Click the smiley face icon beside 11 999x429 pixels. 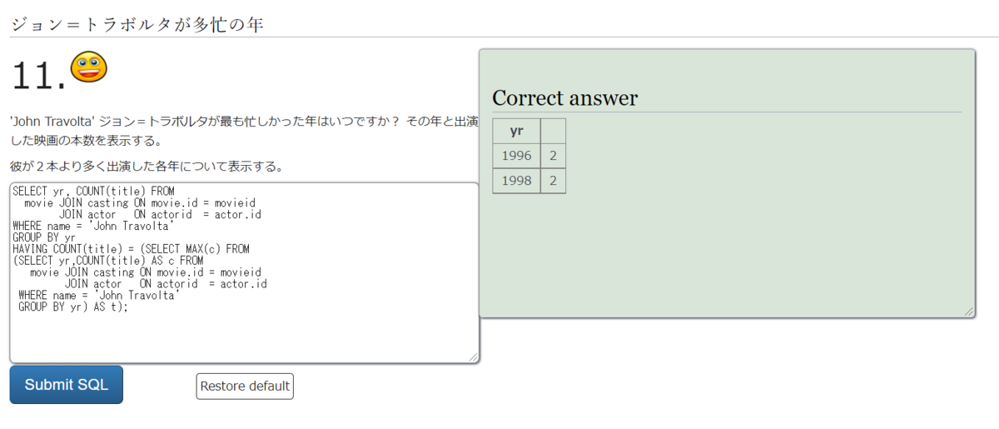click(x=88, y=67)
